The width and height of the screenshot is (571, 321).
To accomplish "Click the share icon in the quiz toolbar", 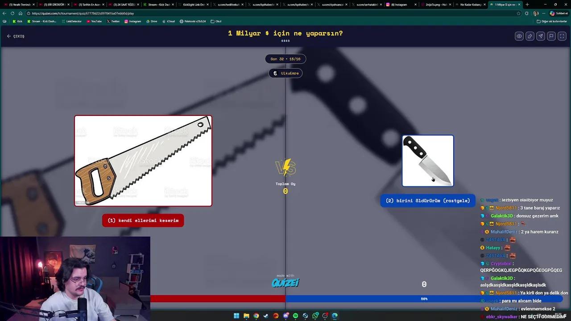I will point(530,36).
